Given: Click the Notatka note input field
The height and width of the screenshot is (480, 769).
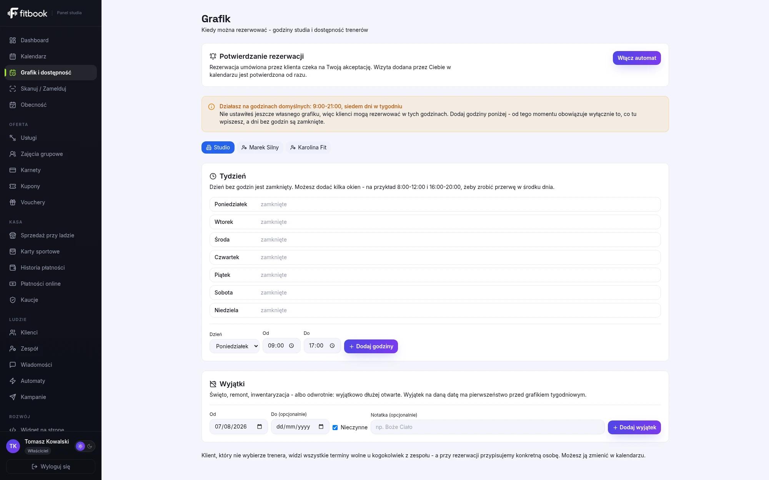Looking at the screenshot, I should pos(488,427).
